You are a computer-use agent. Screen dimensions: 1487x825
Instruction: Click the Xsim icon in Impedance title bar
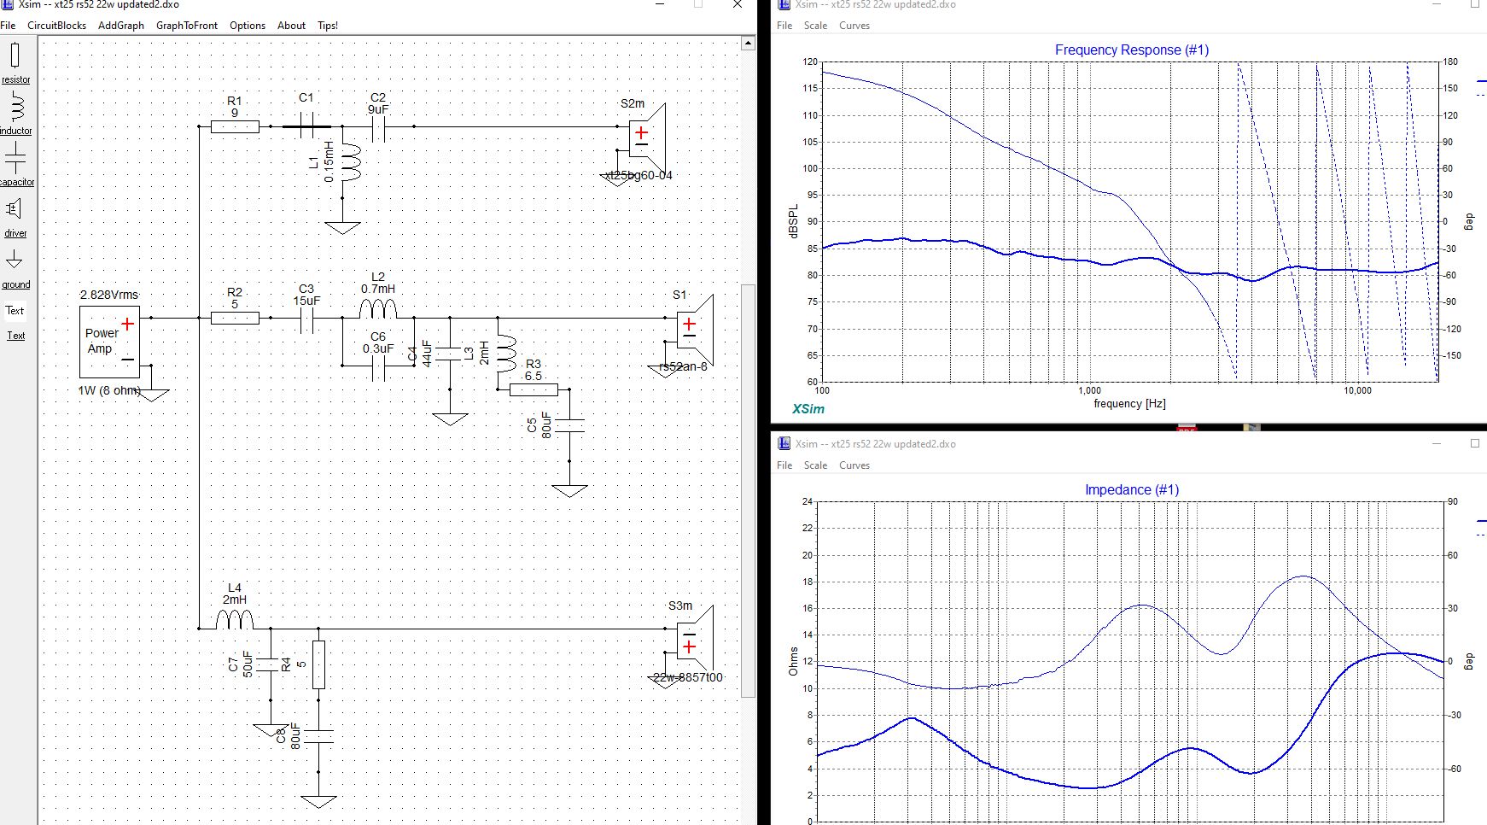coord(784,443)
